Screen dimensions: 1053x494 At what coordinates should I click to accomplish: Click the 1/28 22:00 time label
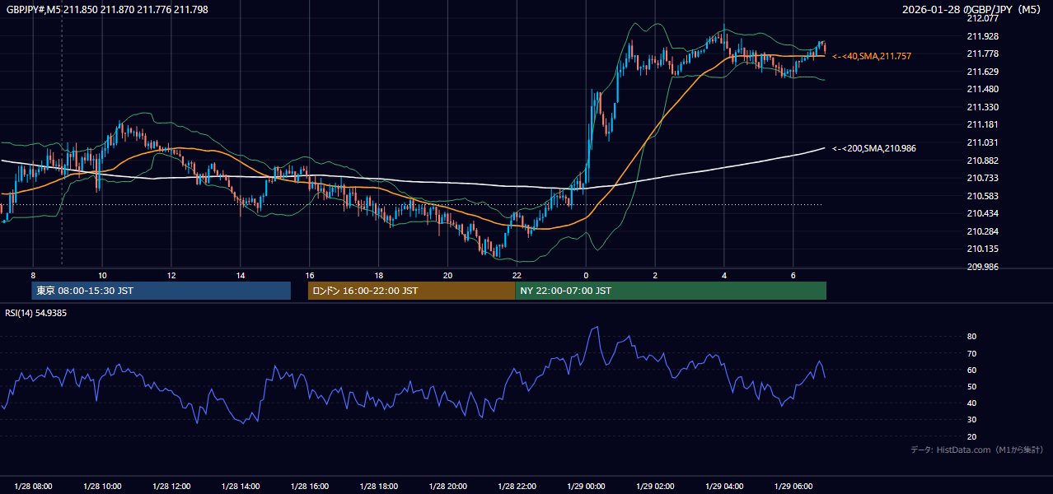[x=517, y=486]
